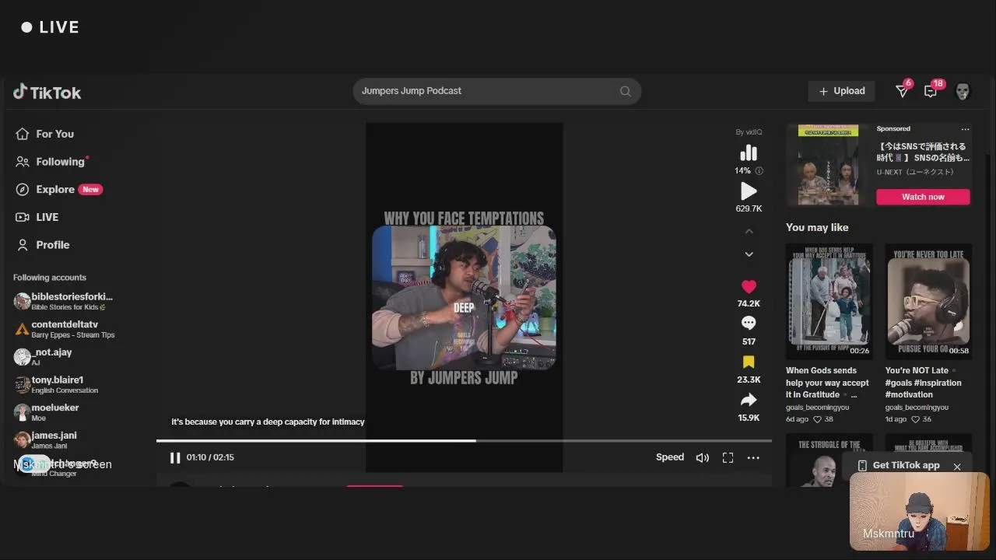Image resolution: width=996 pixels, height=560 pixels.
Task: Click the 'Following accounts' heading
Action: pos(50,278)
